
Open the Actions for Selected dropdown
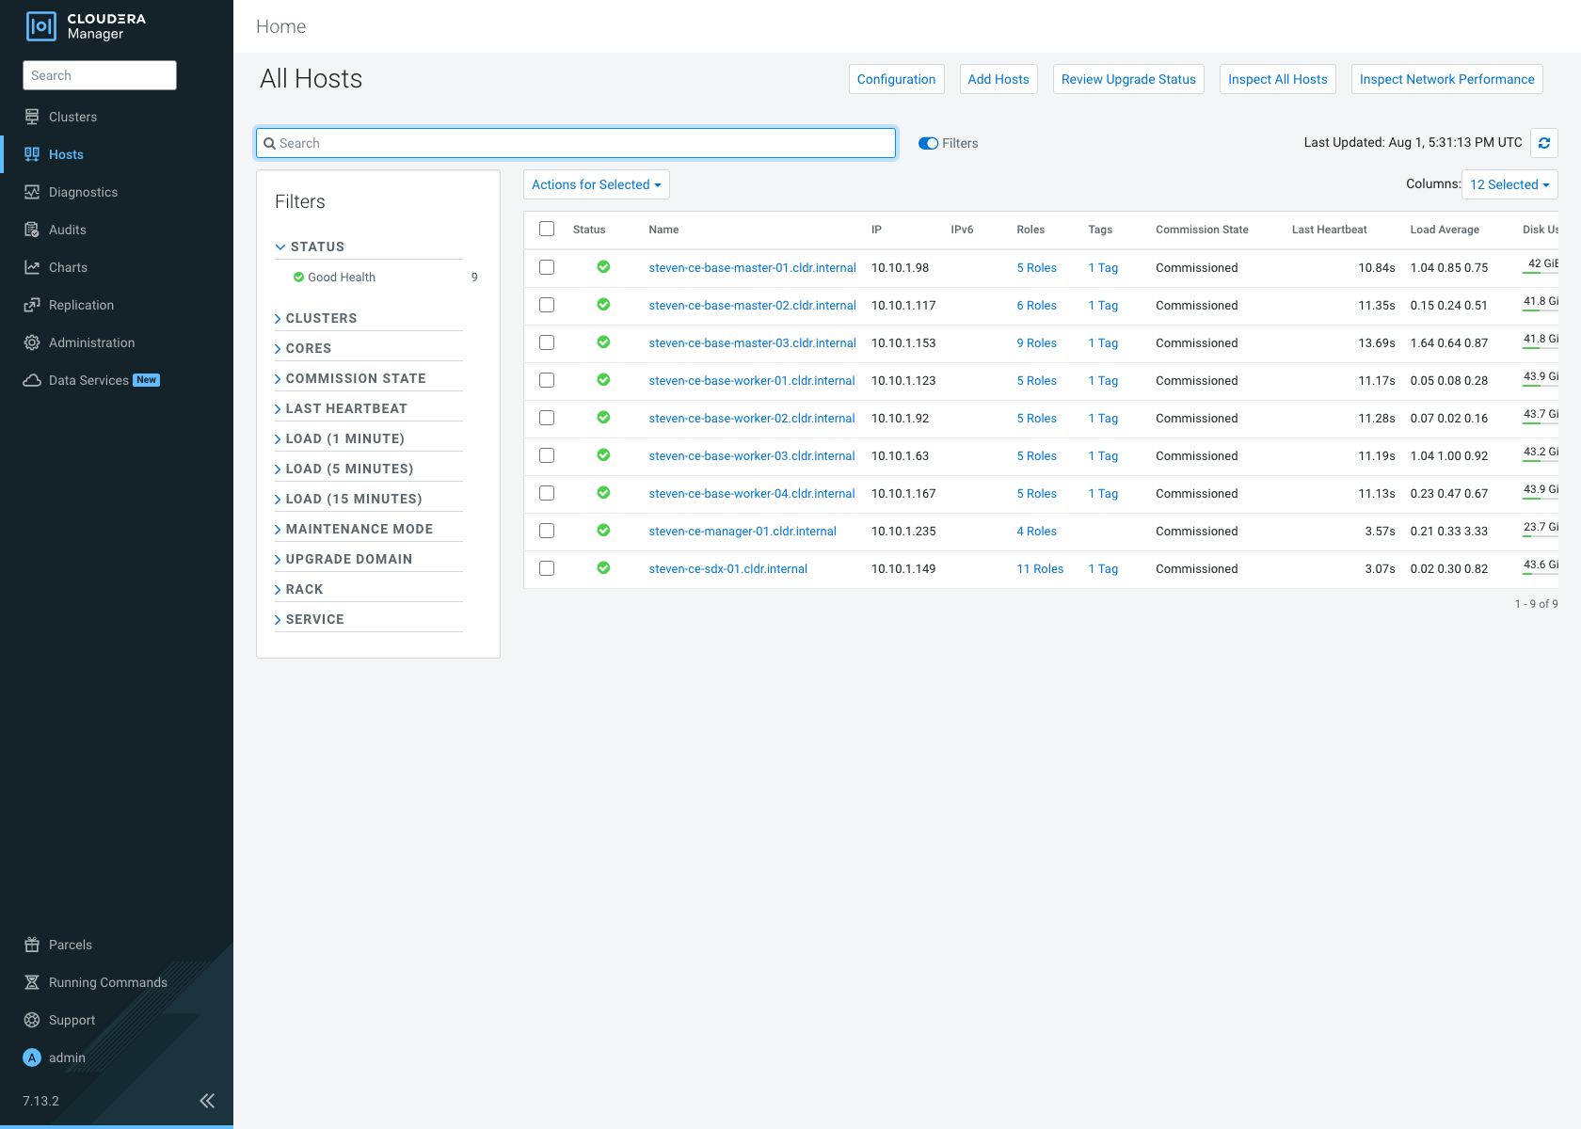597,184
